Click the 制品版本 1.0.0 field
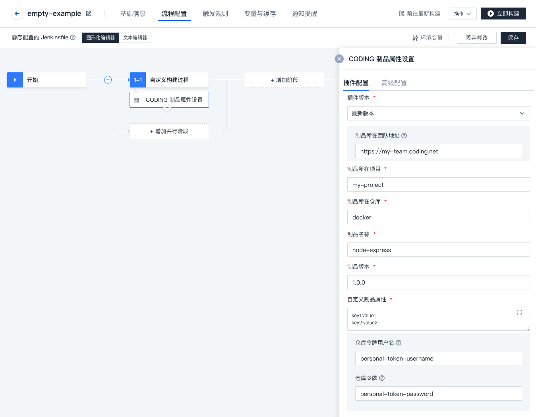This screenshot has height=417, width=536. (x=439, y=282)
